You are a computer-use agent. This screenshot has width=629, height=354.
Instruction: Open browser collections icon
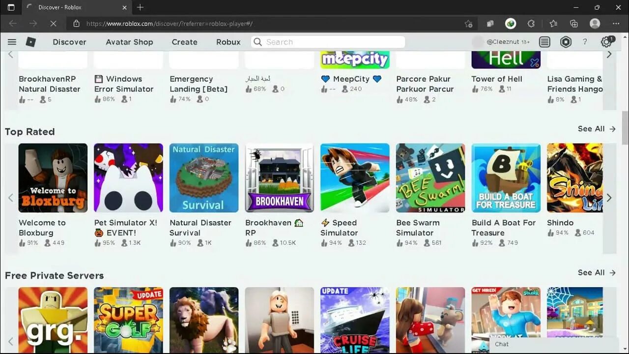coord(574,23)
